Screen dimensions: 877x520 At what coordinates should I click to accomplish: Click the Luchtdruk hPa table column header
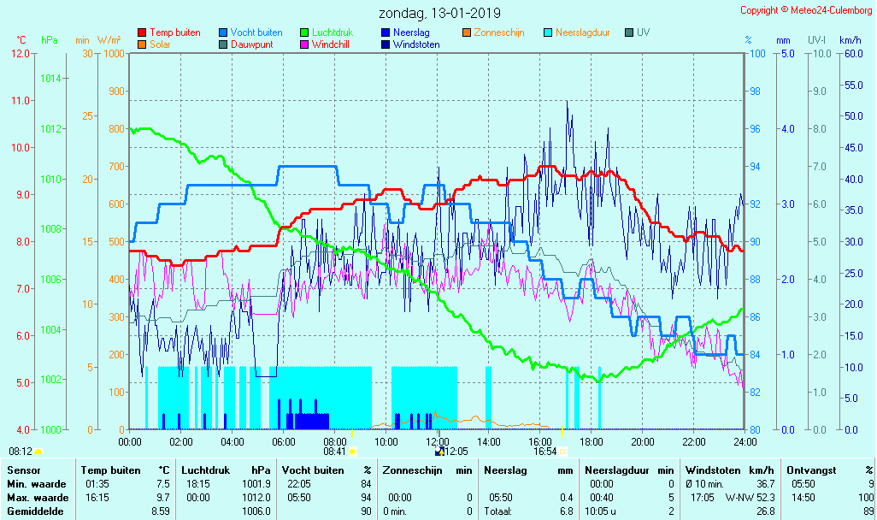[226, 470]
